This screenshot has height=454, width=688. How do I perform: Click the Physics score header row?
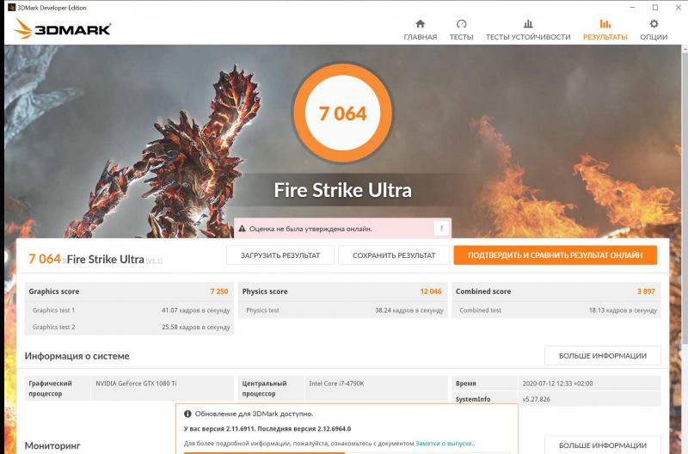tap(341, 291)
